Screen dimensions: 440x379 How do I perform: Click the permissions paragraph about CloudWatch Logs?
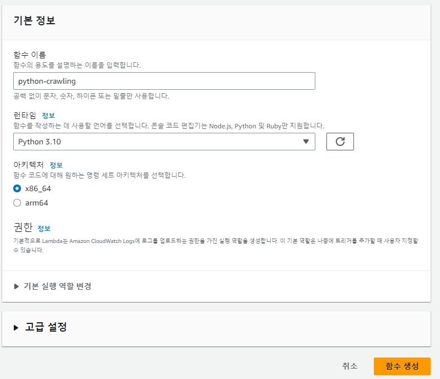click(x=216, y=245)
